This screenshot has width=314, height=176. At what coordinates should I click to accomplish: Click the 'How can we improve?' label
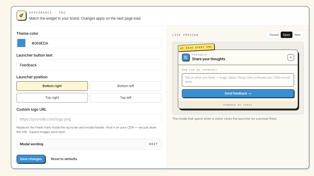click(199, 70)
